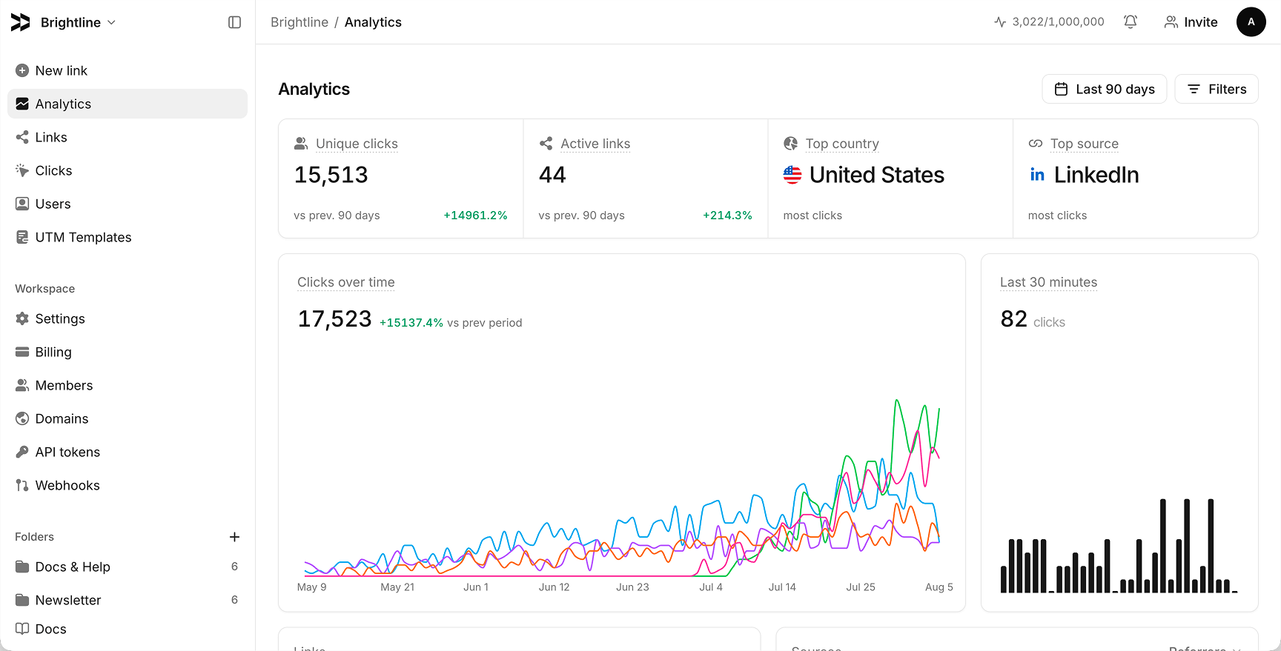Image resolution: width=1281 pixels, height=651 pixels.
Task: Open workspace Settings
Action: coord(128,318)
